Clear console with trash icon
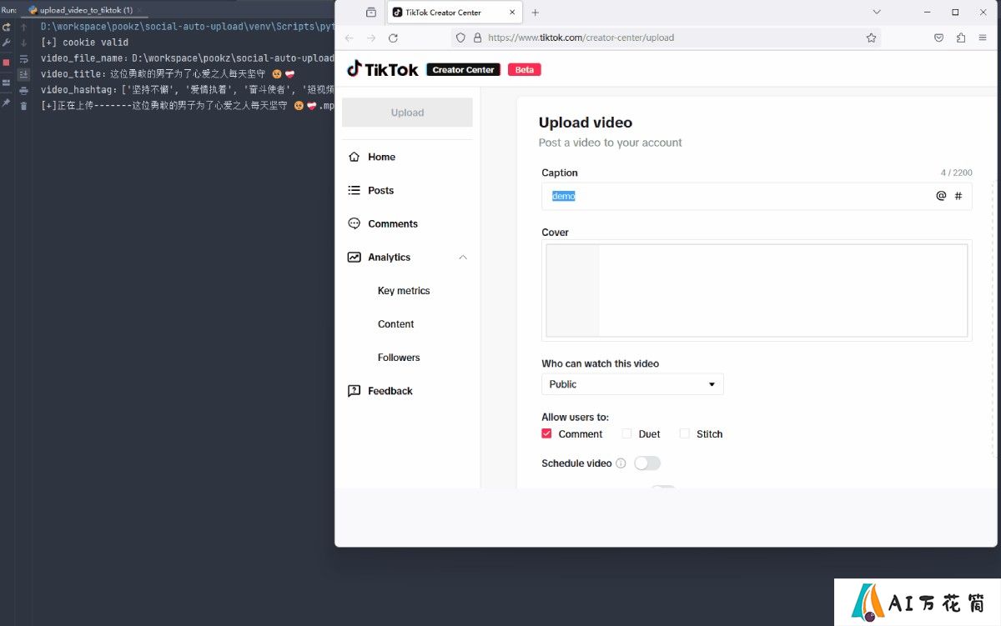Image resolution: width=1001 pixels, height=626 pixels. point(23,106)
